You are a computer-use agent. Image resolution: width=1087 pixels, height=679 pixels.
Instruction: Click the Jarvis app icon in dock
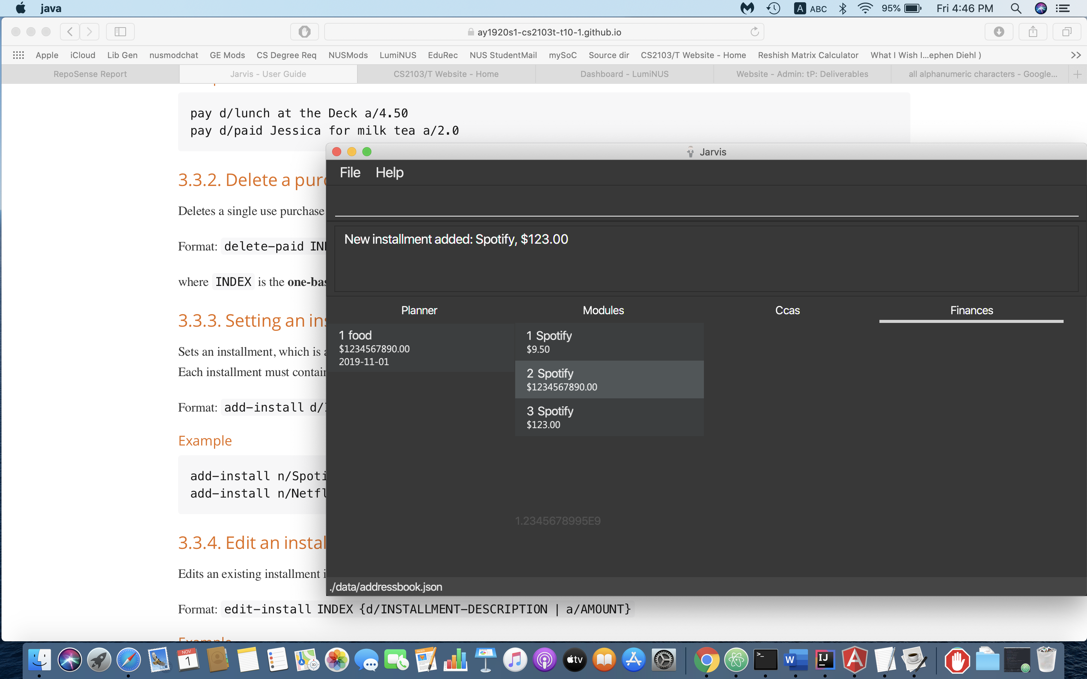pos(915,660)
